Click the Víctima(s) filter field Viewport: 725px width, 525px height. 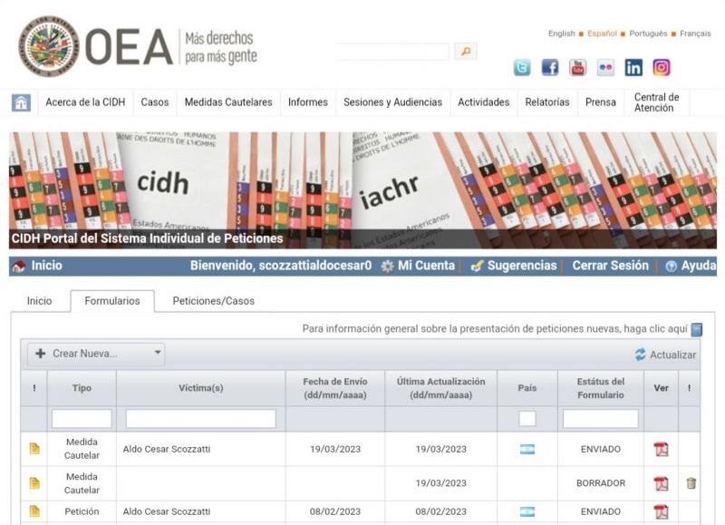[200, 419]
